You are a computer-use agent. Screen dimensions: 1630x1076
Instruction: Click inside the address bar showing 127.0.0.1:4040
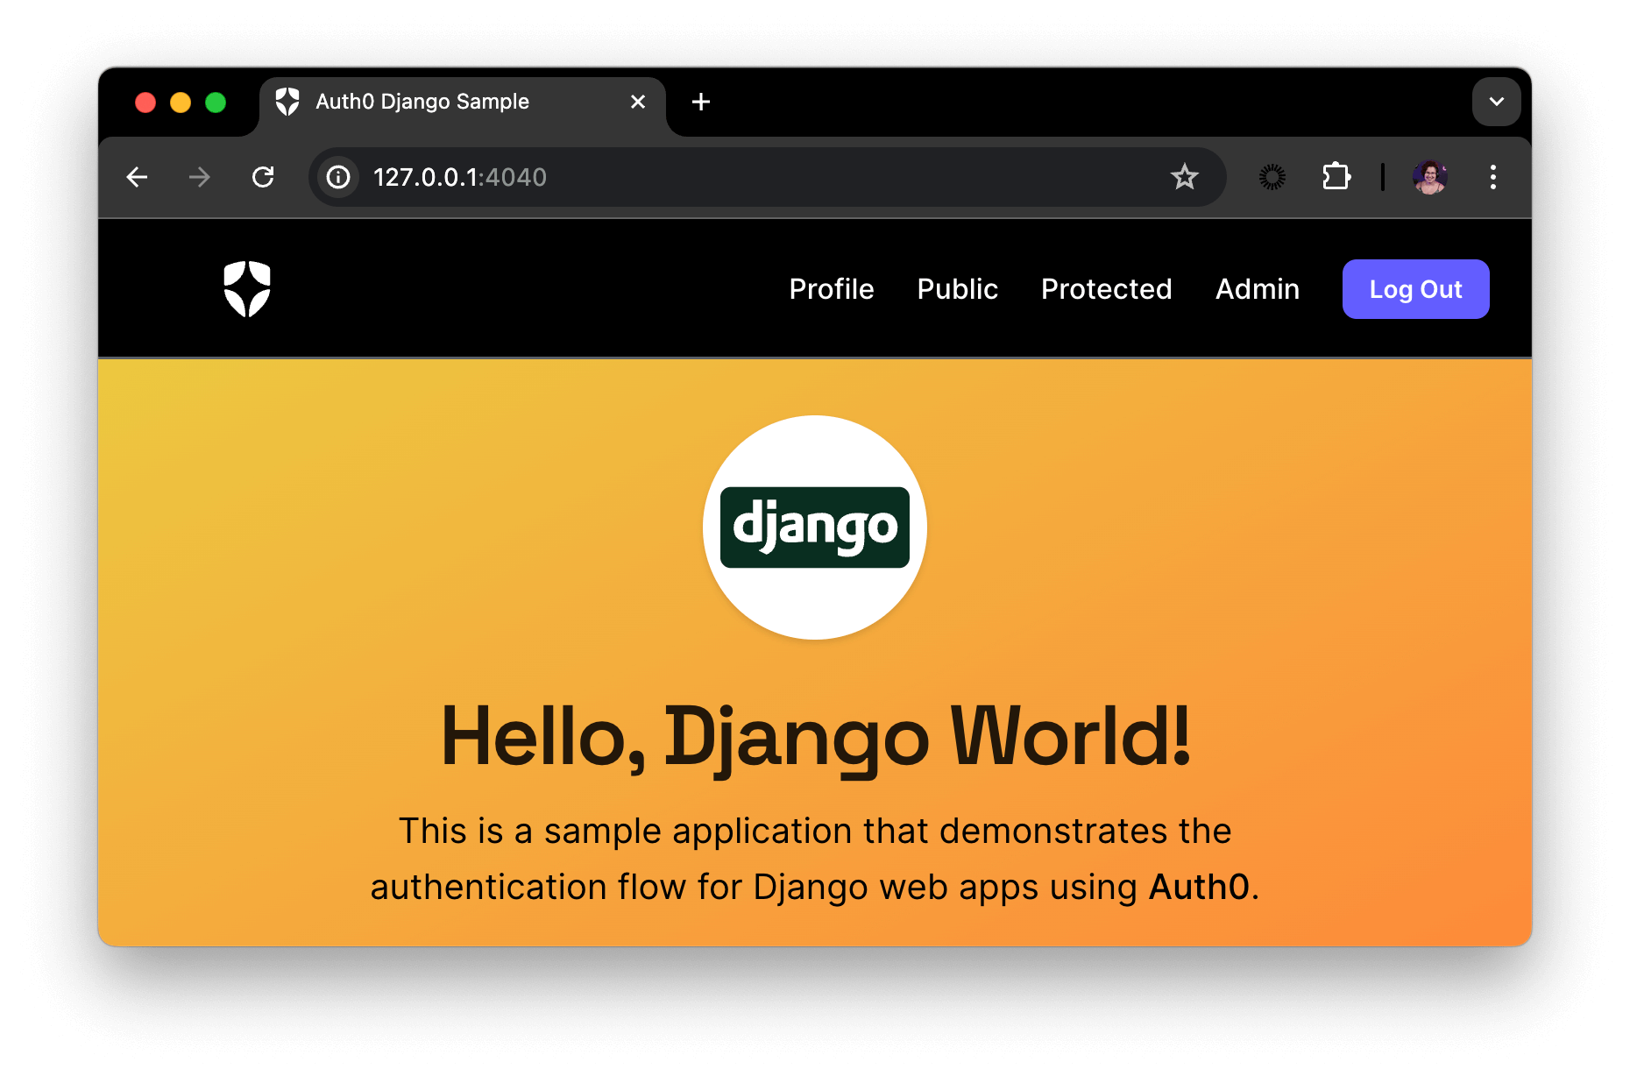click(613, 177)
